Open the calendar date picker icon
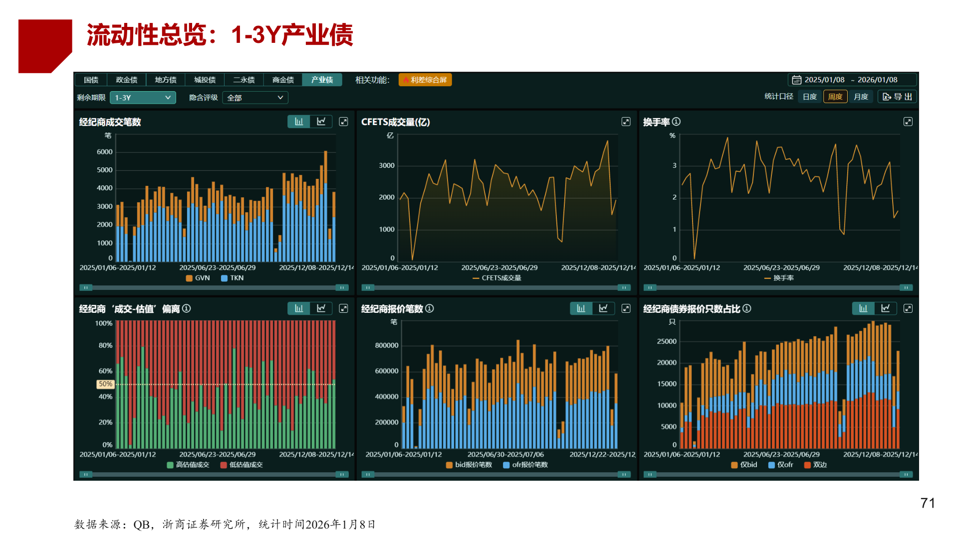The width and height of the screenshot is (958, 538). [x=797, y=79]
